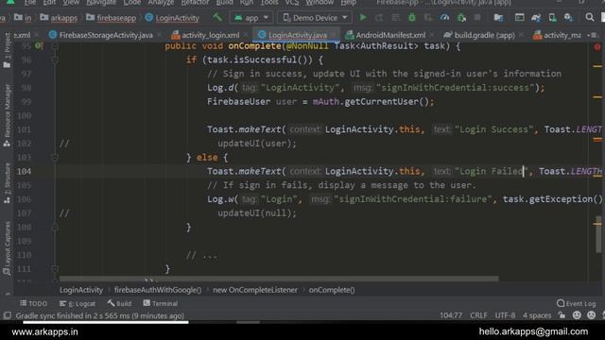Open the Resource Manager sidebar button
The width and height of the screenshot is (605, 340).
point(7,115)
